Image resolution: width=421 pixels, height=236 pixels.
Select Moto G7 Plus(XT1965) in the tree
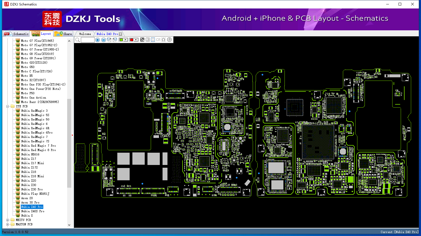[38, 41]
